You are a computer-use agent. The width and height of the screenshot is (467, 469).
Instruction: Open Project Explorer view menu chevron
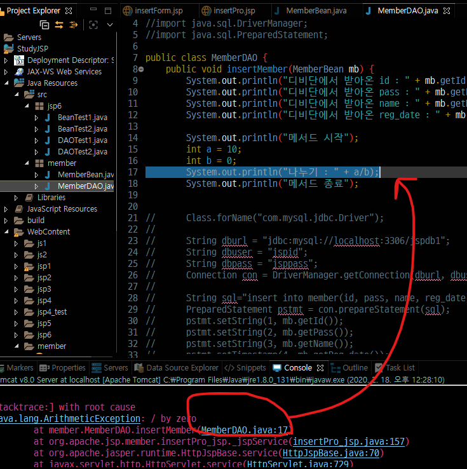pyautogui.click(x=110, y=25)
